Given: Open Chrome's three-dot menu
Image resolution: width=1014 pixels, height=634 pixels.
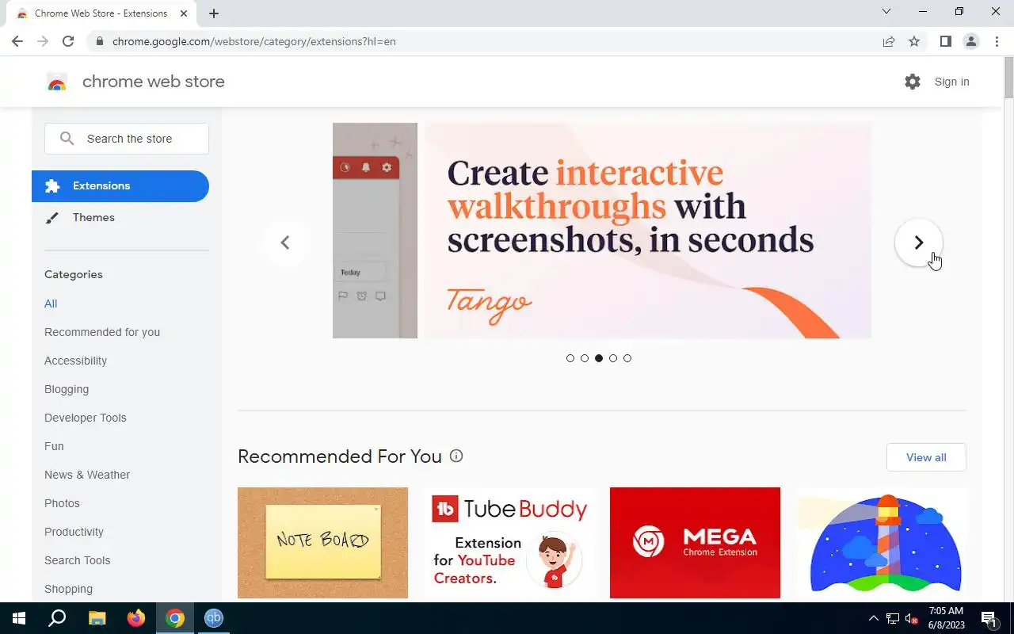Looking at the screenshot, I should pyautogui.click(x=997, y=41).
